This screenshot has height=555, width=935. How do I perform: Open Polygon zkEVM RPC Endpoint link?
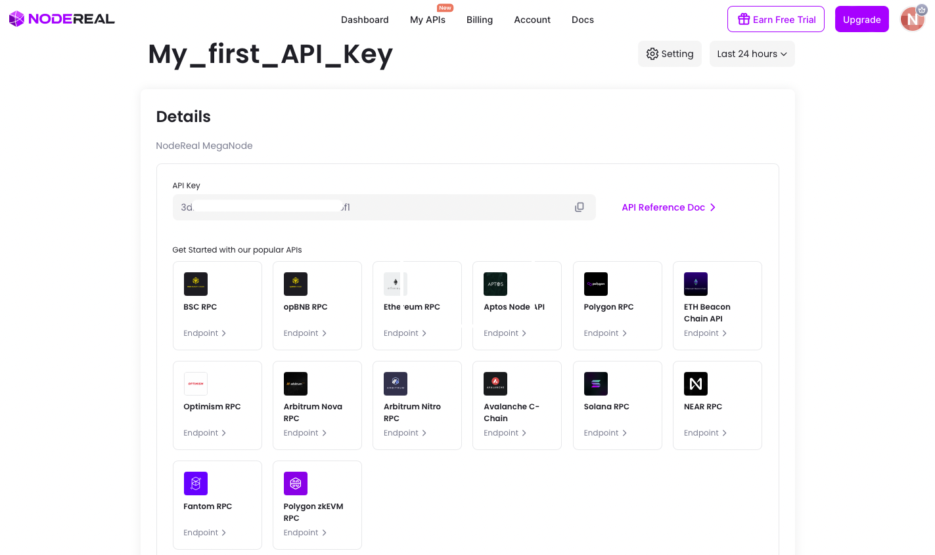point(305,533)
